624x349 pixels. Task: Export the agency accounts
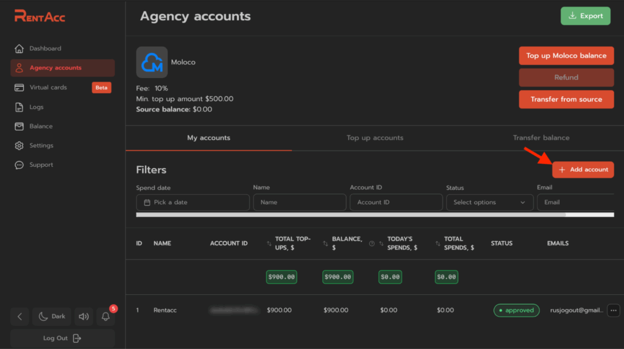click(586, 16)
